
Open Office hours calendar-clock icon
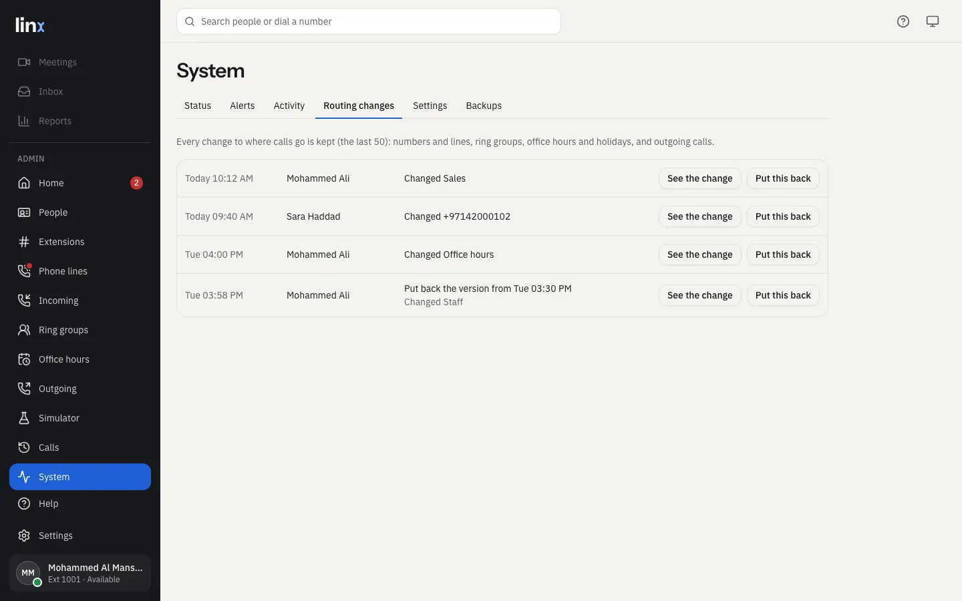(x=24, y=359)
